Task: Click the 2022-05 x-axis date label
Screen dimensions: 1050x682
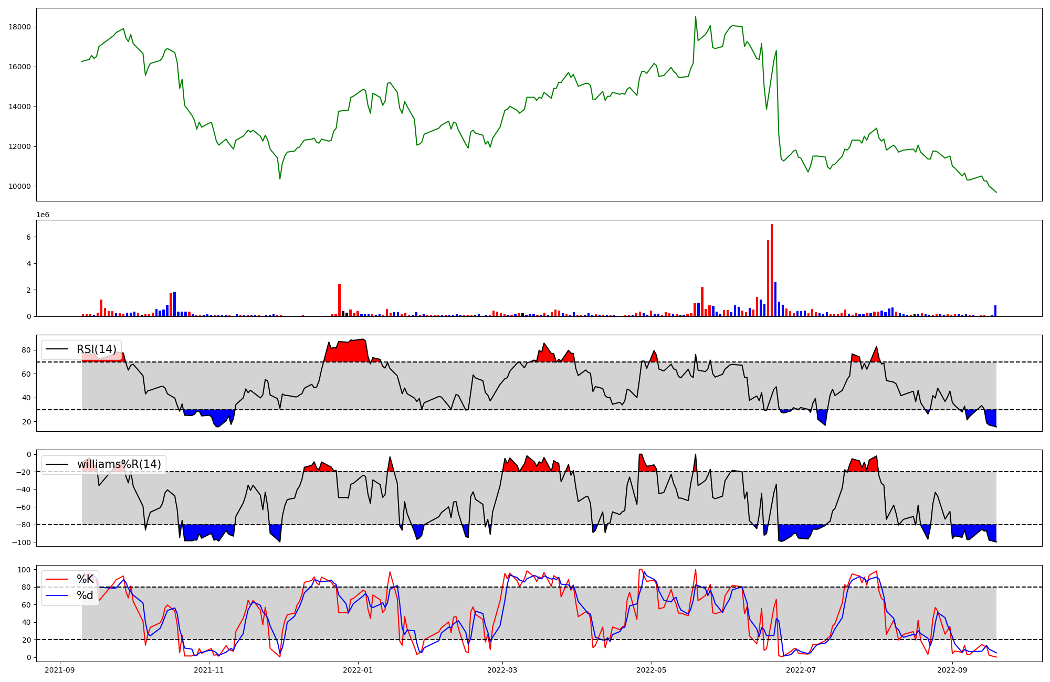Action: coord(652,670)
